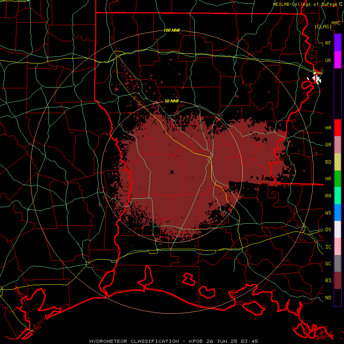This screenshot has width=344, height=344.
Task: Click the RA light green legend swatch
Action: (x=338, y=196)
